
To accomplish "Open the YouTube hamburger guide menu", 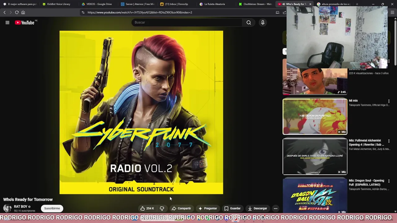I will 7,22.
